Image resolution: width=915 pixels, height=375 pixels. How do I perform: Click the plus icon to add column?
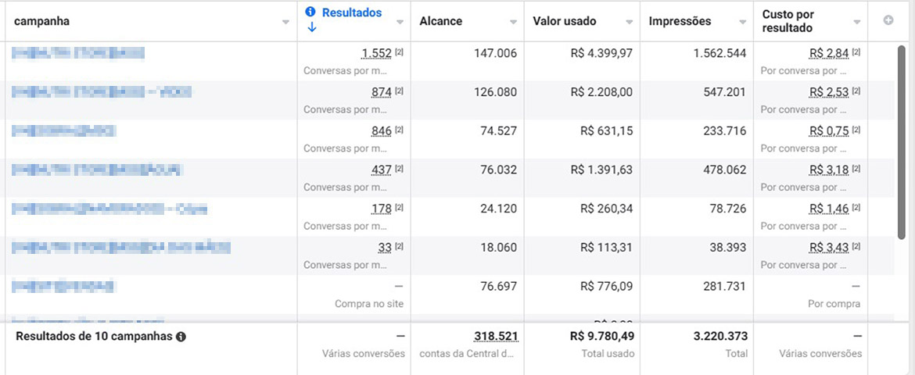tap(888, 20)
